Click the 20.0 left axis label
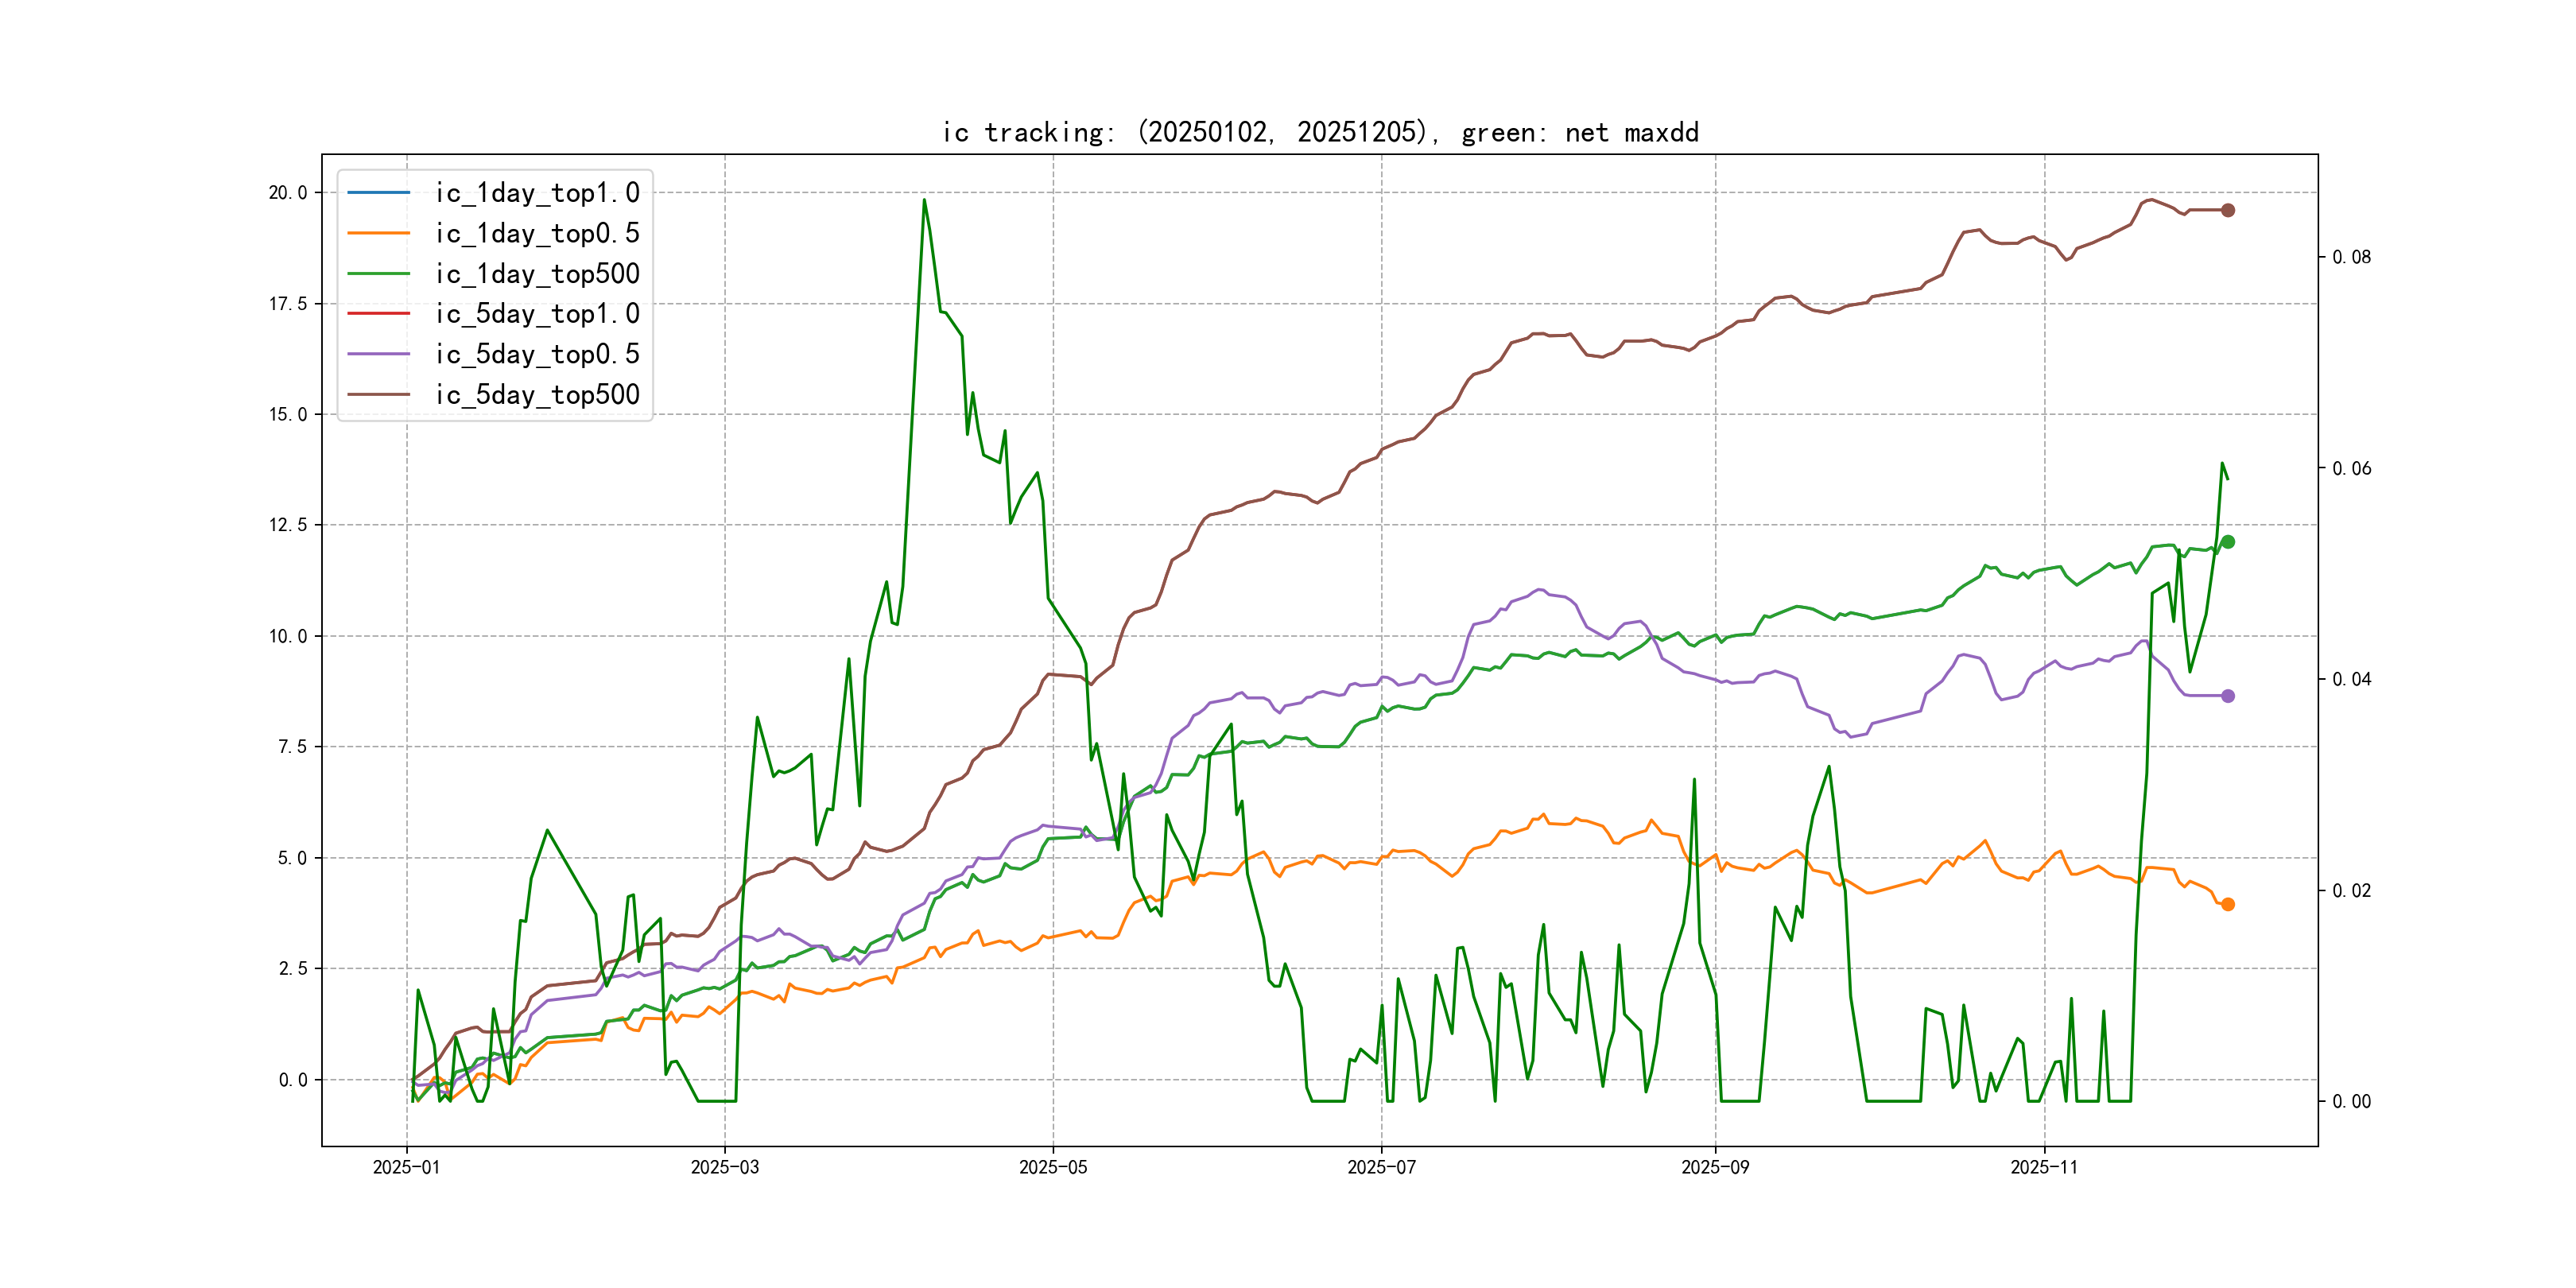This screenshot has height=1288, width=2576. pyautogui.click(x=288, y=193)
